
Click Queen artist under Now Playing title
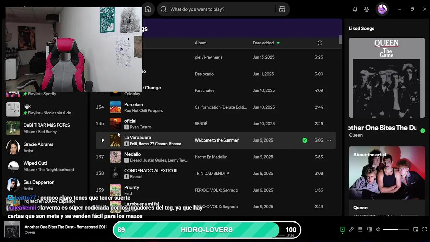(356, 135)
